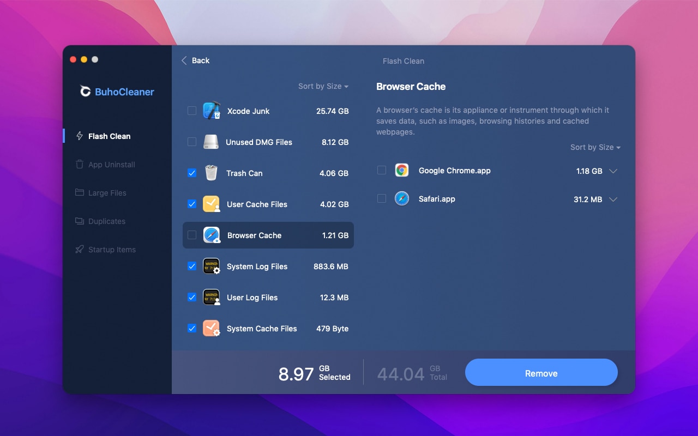Click the System Log Files icon
Screen dimensions: 698x436
tap(211, 267)
